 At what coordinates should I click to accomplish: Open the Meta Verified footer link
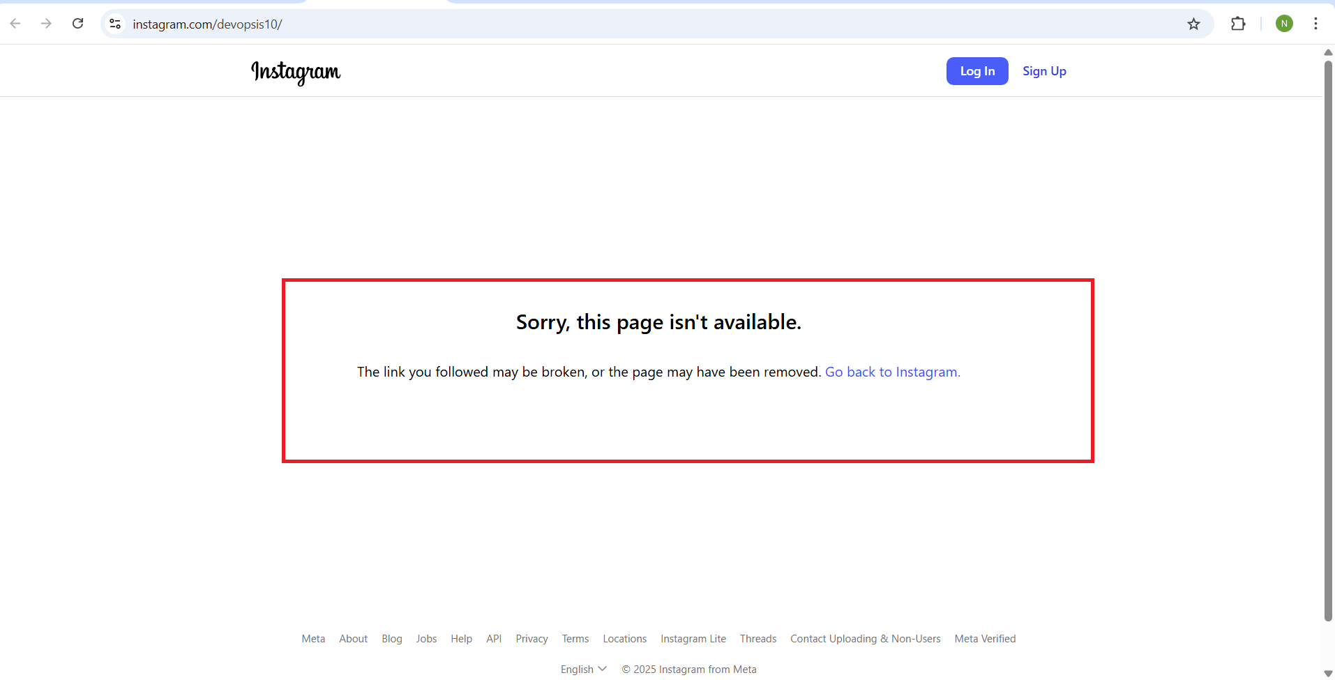[x=985, y=639]
